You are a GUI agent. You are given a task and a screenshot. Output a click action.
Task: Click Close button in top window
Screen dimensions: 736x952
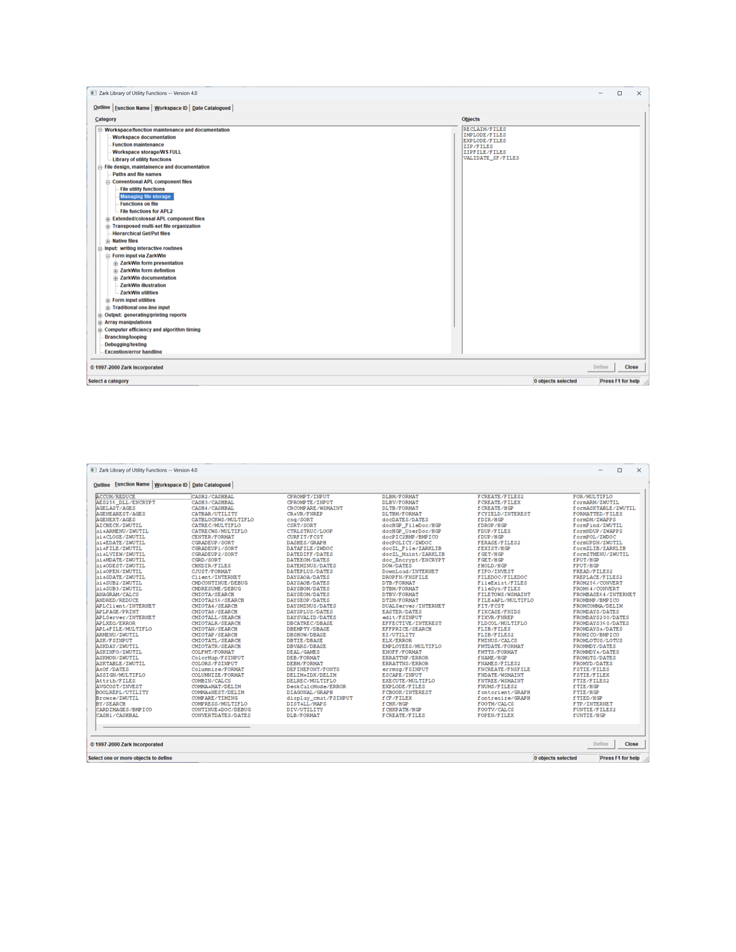click(x=631, y=367)
